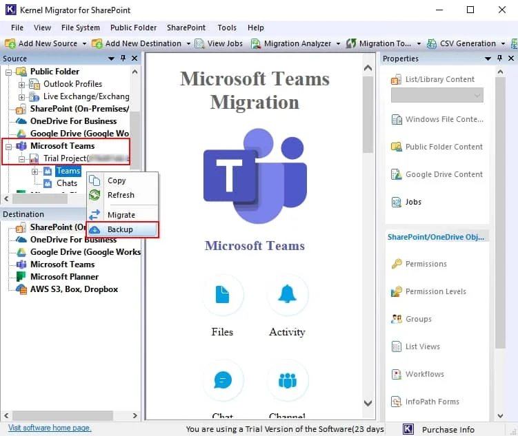
Task: Visit software home page link
Action: tap(50, 428)
